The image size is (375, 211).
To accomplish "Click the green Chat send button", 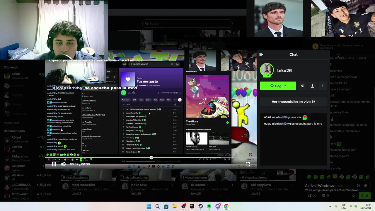I will point(364,195).
